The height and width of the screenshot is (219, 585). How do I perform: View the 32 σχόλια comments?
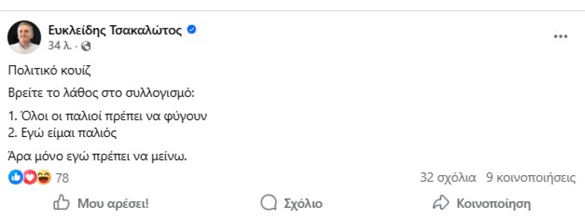[448, 178]
